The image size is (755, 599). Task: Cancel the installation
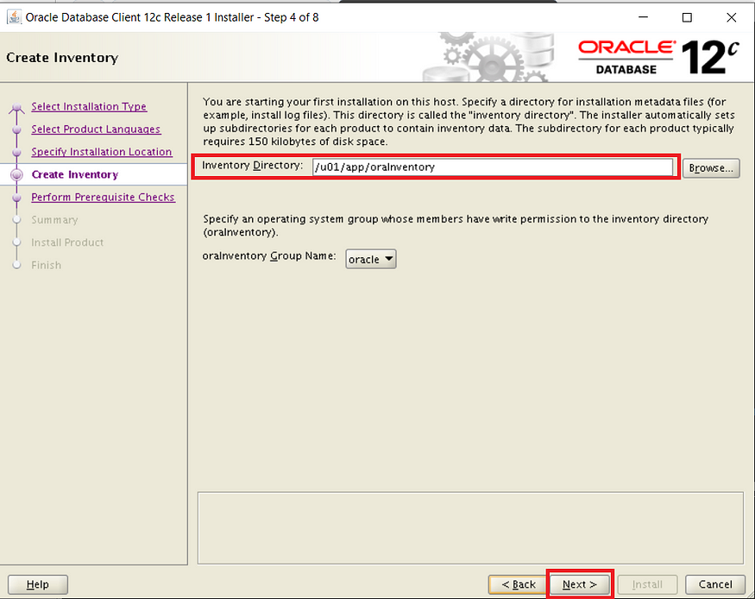pos(715,584)
